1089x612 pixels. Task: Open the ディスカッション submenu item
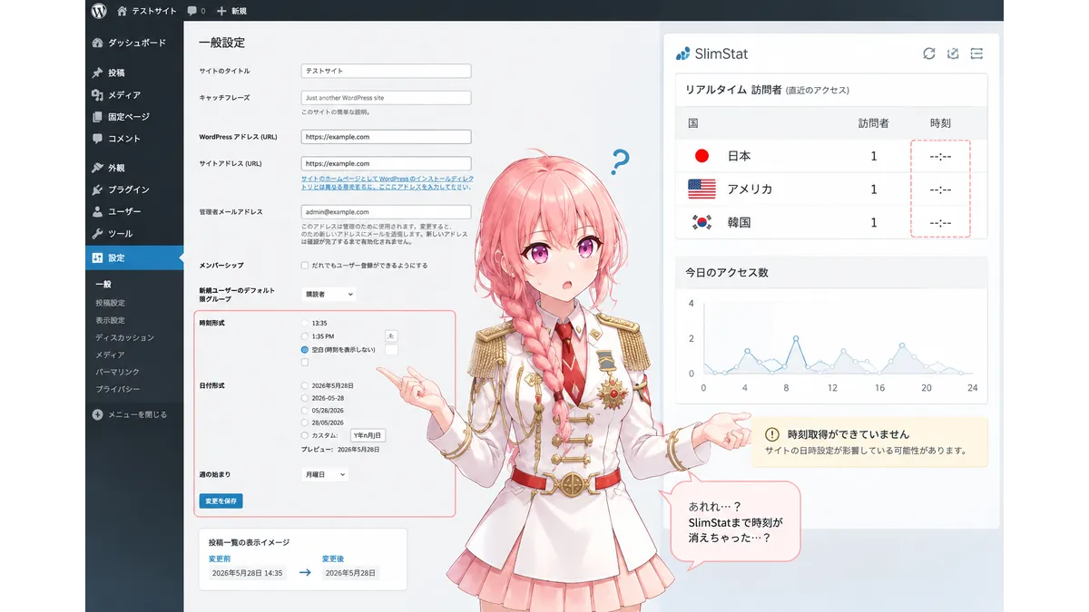click(125, 337)
